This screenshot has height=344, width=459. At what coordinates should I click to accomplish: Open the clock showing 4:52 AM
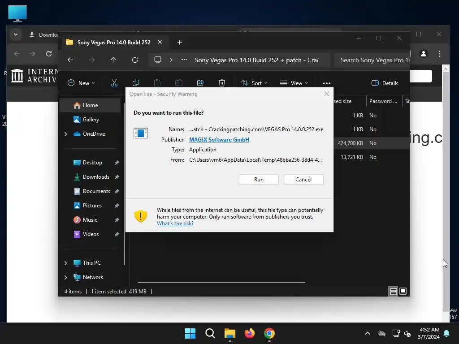pyautogui.click(x=429, y=333)
